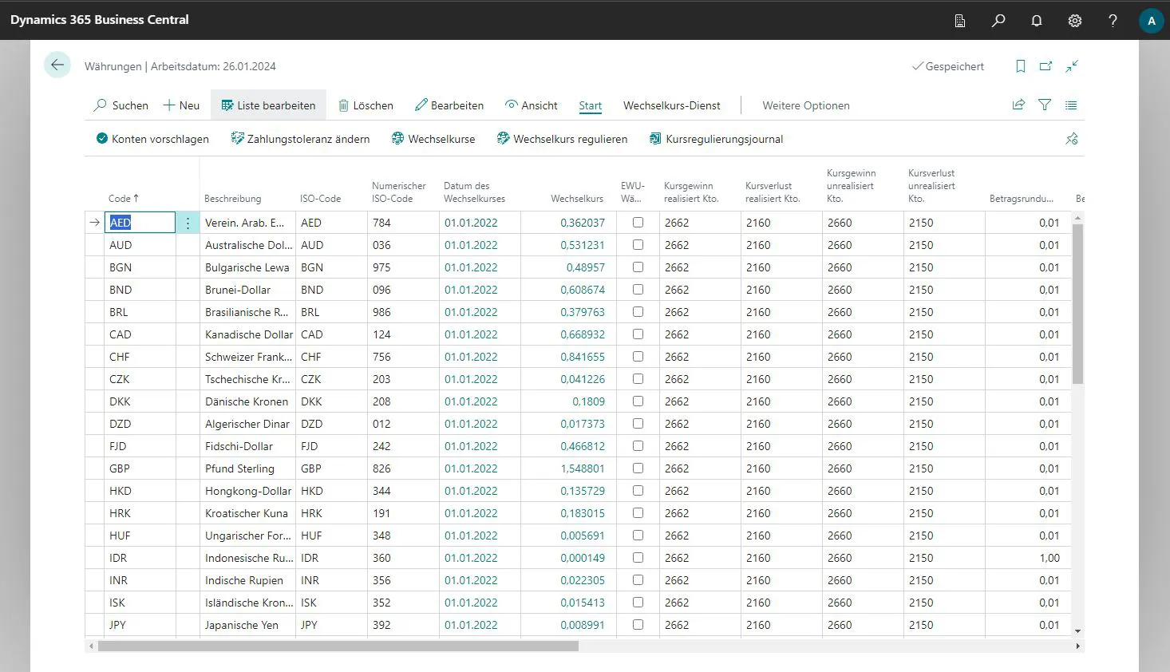Open exchange rate date for JPY
This screenshot has height=672, width=1170.
[x=471, y=625]
